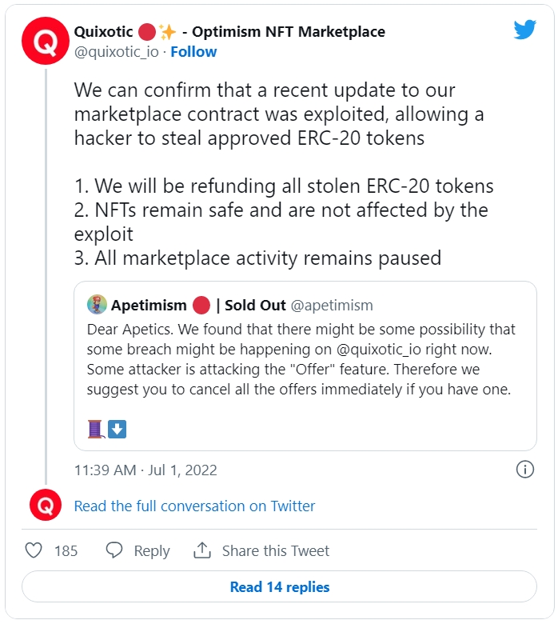Open the small Quixotic avatar near conversation link

coord(46,505)
